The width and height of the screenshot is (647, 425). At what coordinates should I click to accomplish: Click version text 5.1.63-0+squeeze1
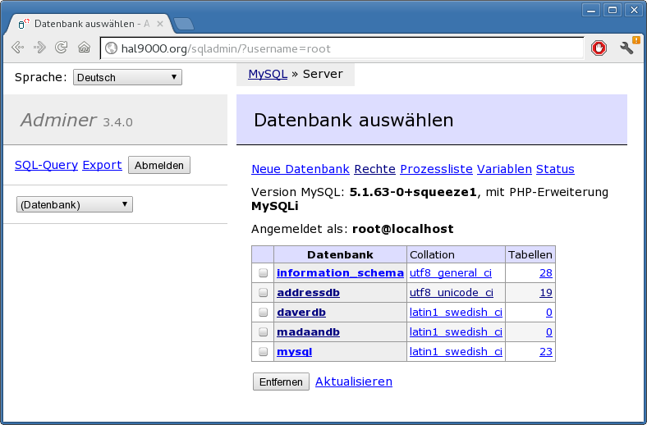[x=413, y=192]
